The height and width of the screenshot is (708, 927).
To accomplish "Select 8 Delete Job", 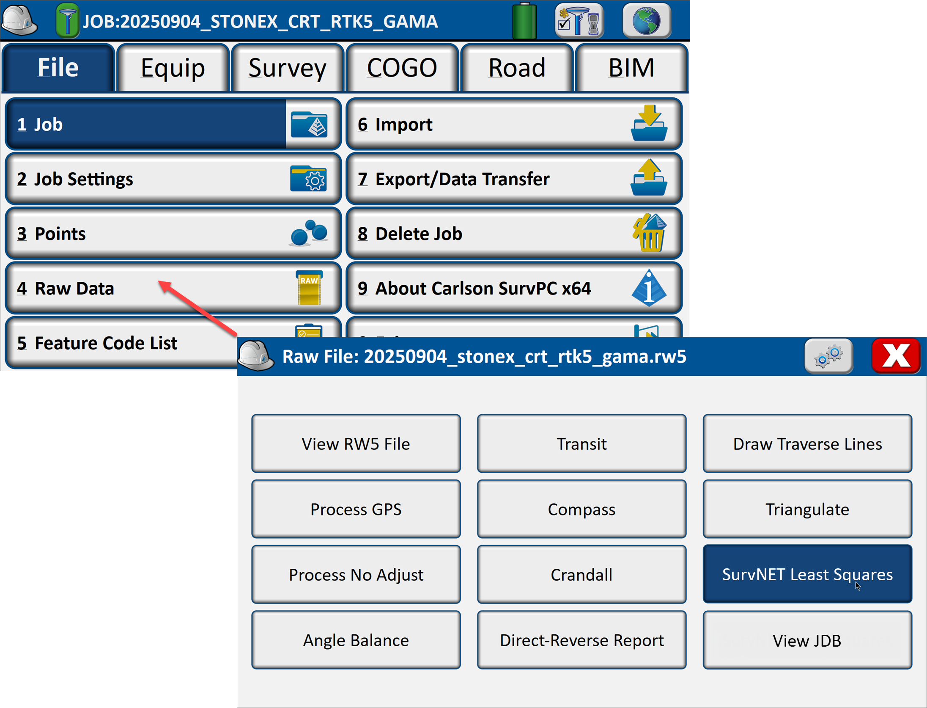I will click(x=514, y=234).
